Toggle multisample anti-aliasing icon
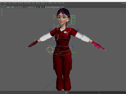Viewport: 126px width, 94px height. click(x=22, y=7)
